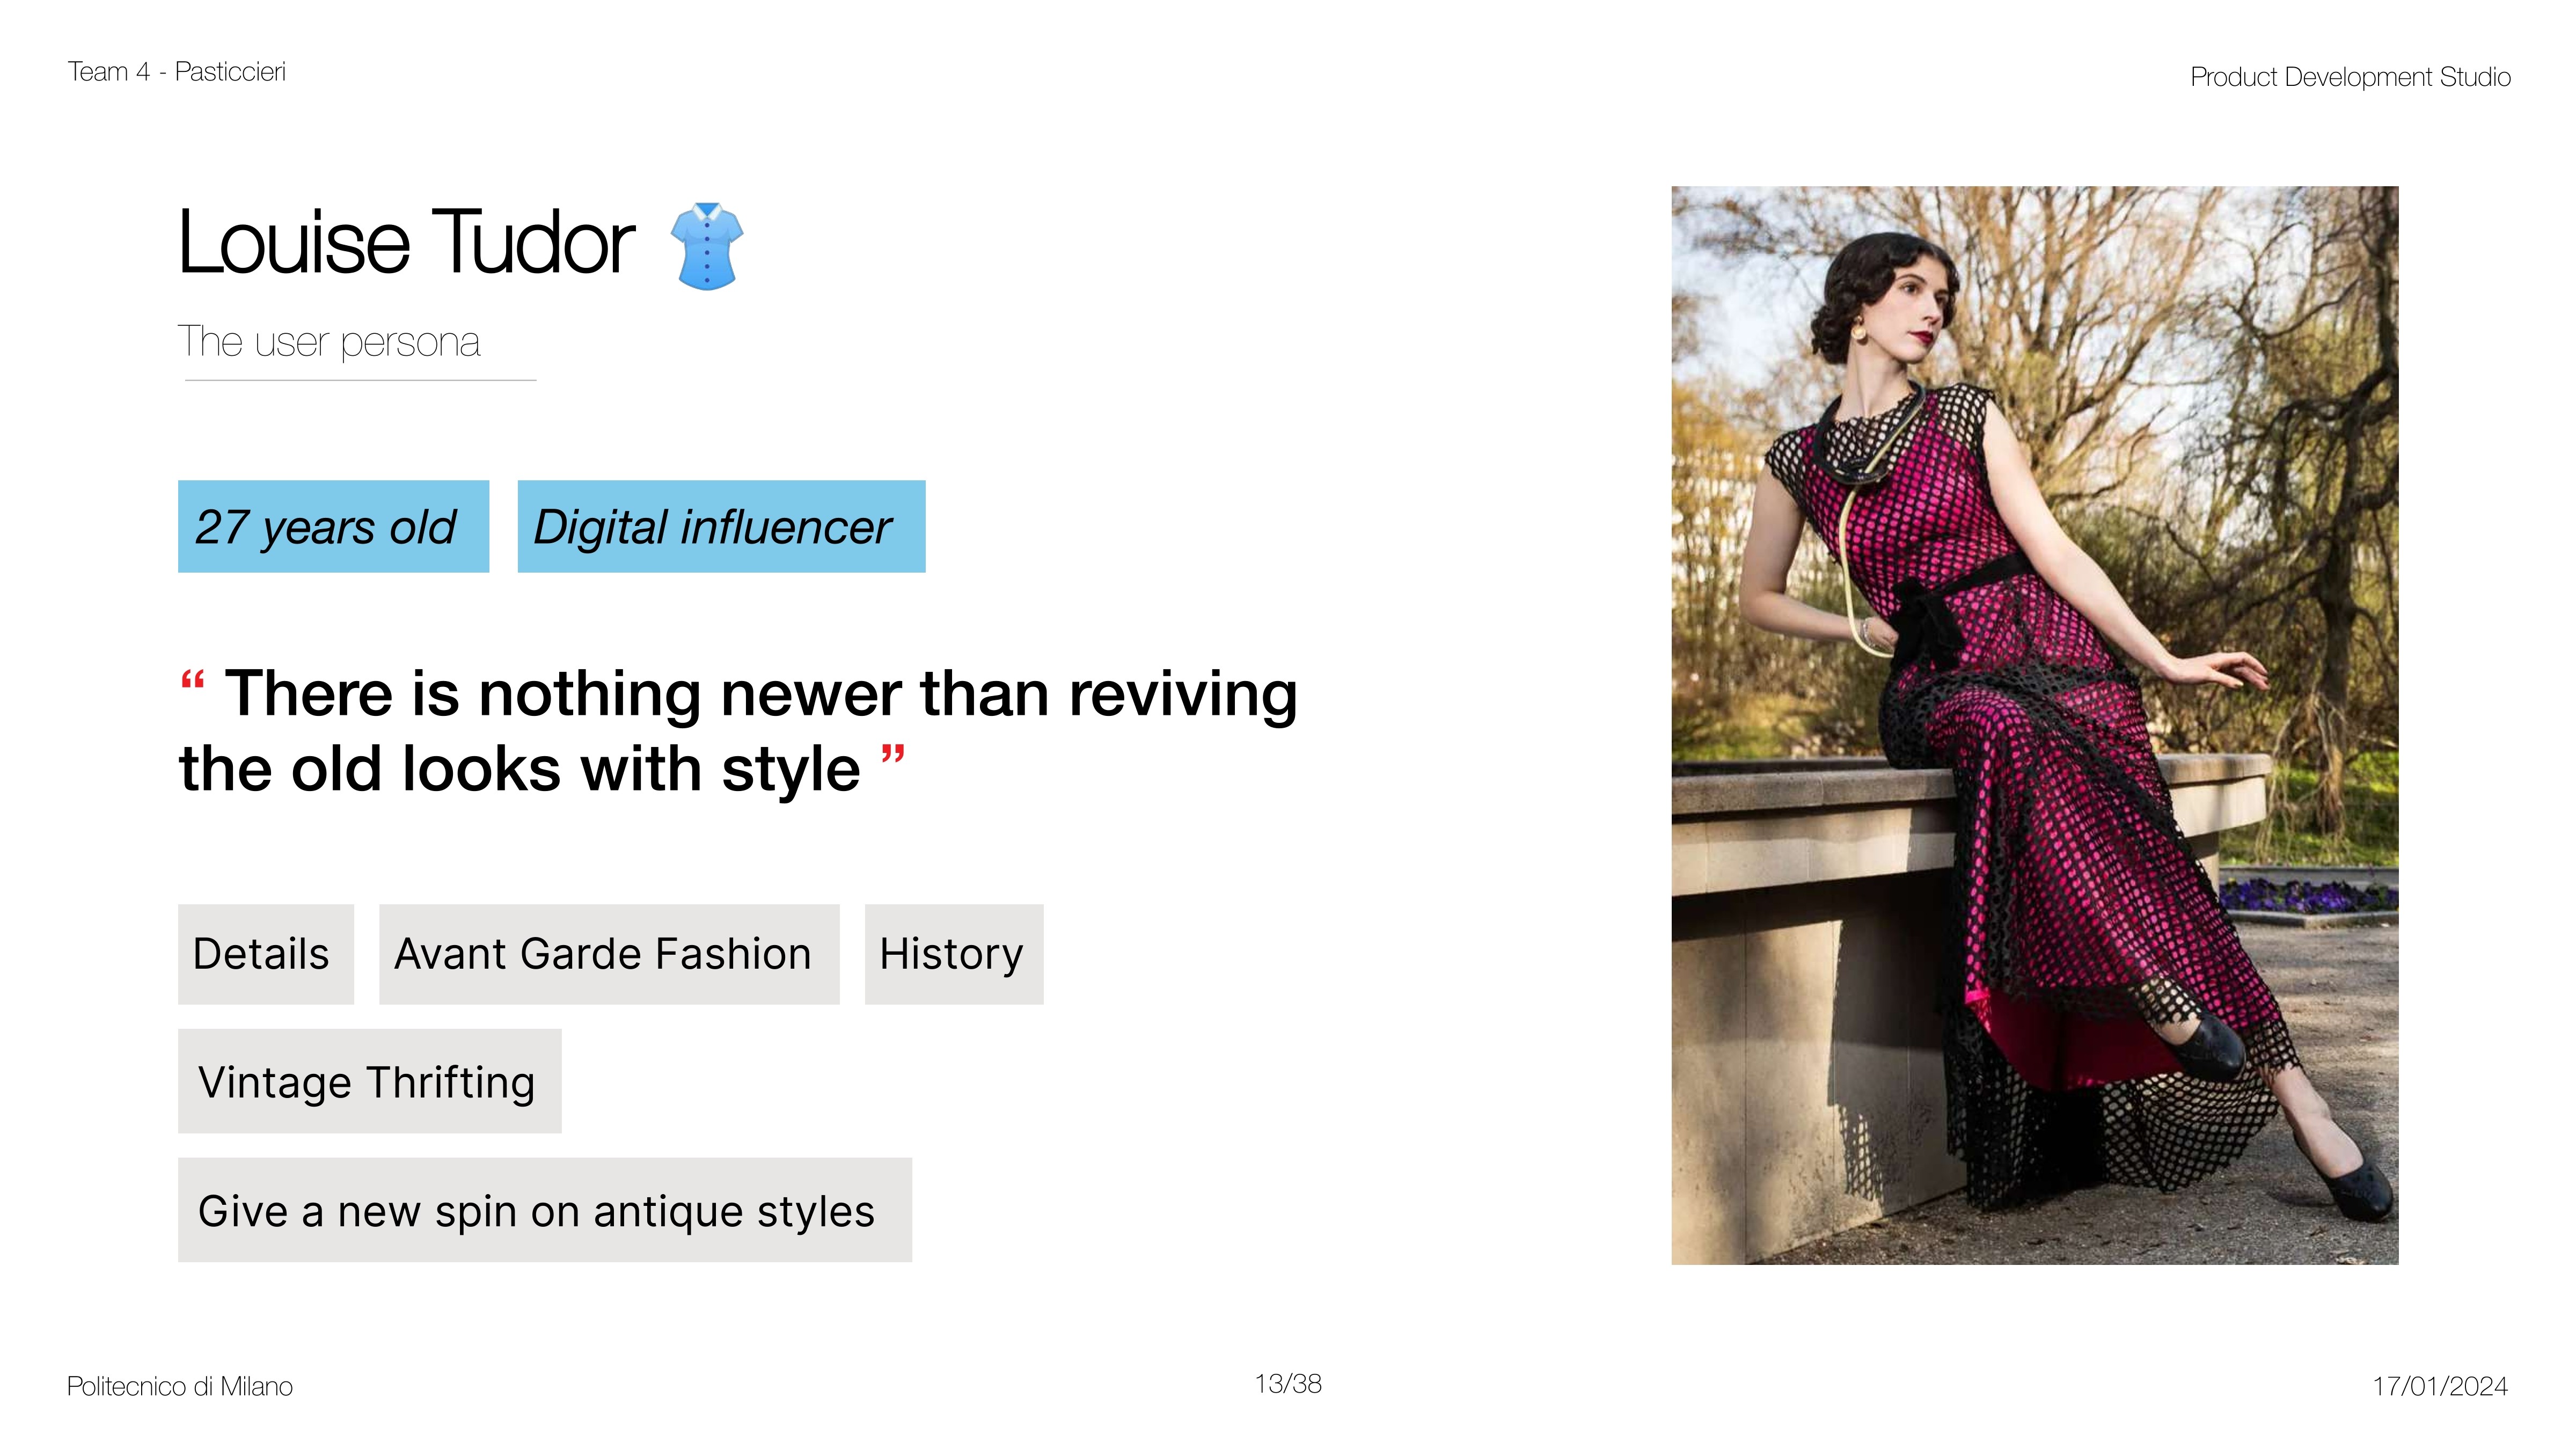
Task: Click the blue shirt emoji icon
Action: click(706, 246)
